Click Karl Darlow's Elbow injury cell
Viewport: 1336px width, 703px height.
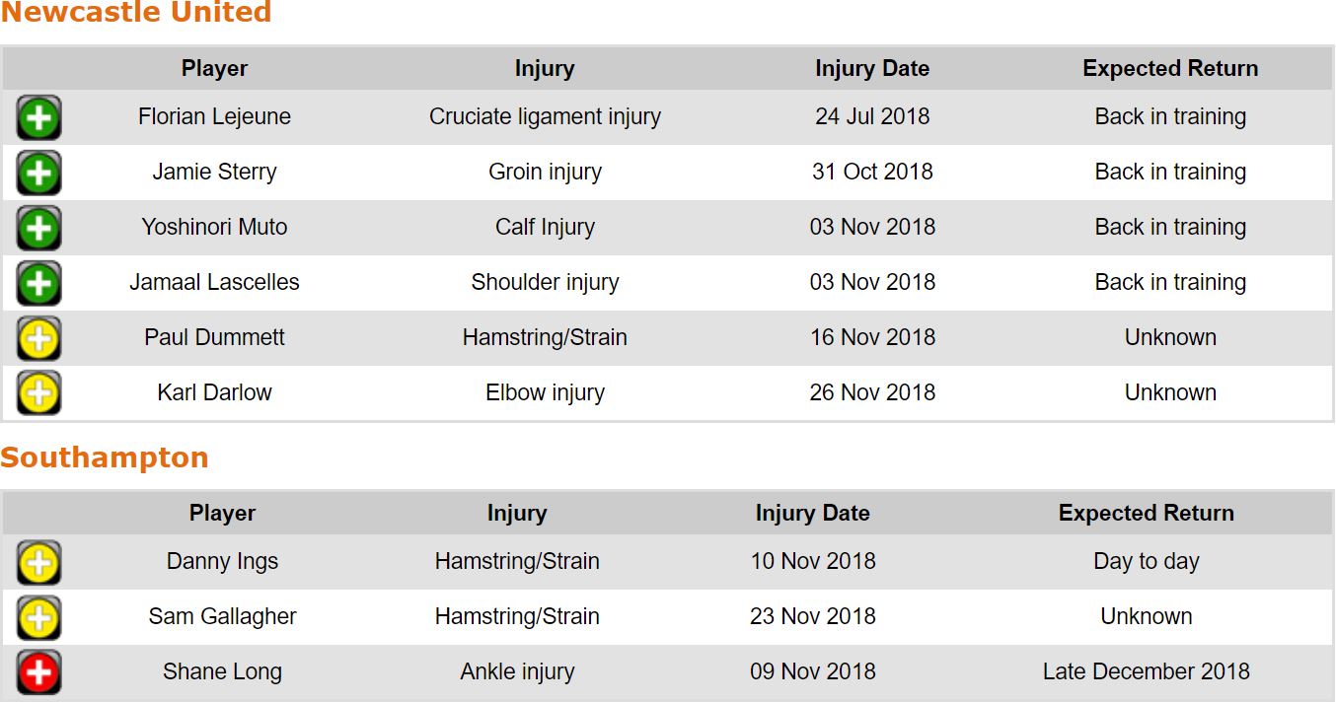point(545,393)
